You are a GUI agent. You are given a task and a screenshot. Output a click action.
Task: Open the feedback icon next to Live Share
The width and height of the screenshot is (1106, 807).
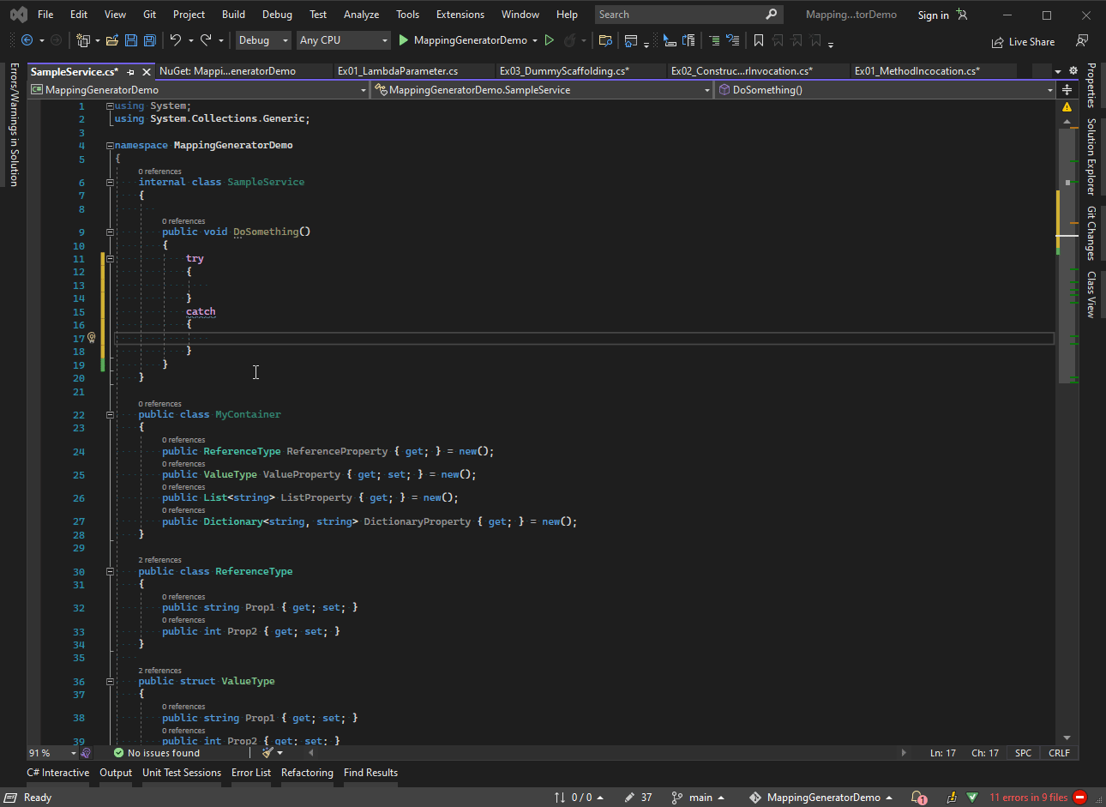(x=1082, y=41)
